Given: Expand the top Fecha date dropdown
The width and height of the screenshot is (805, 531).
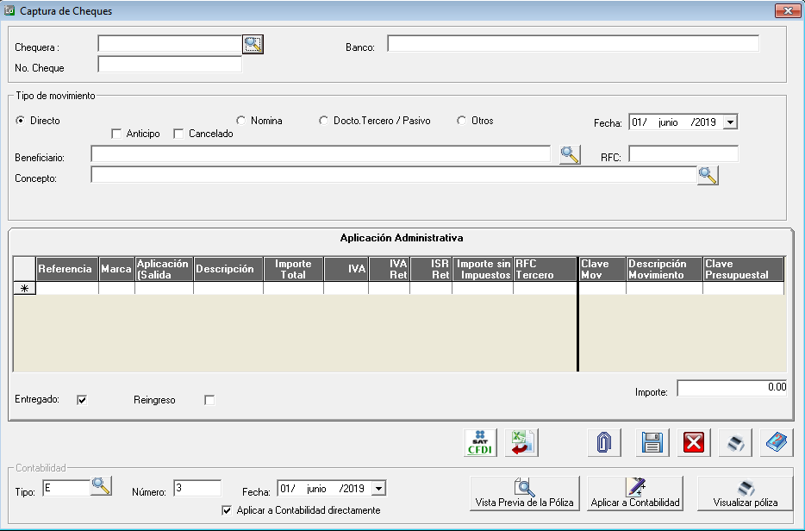Looking at the screenshot, I should [x=731, y=122].
